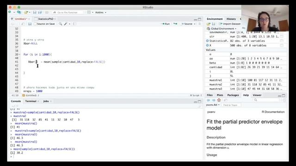Expand the Open recent files arrow
This screenshot has height=166, width=296.
tap(30, 12)
